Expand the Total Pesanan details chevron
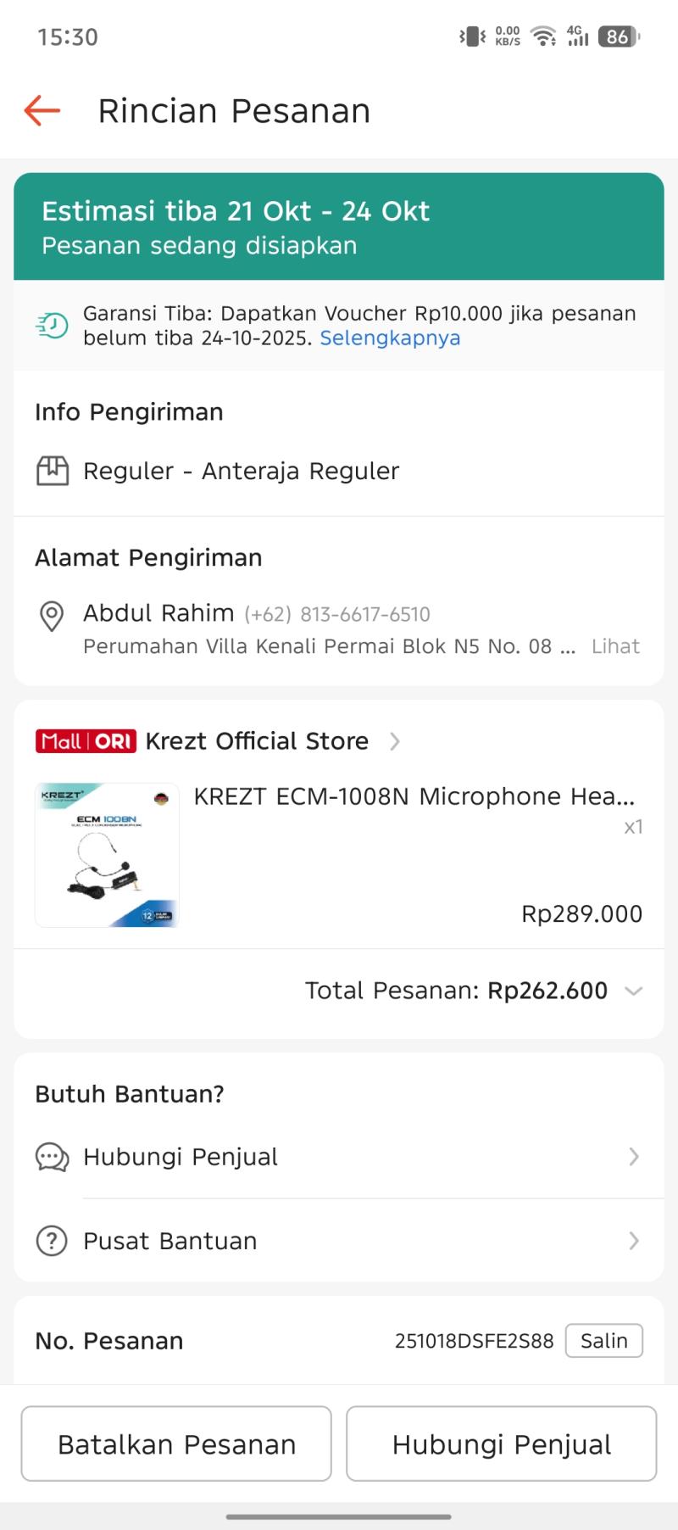Image resolution: width=678 pixels, height=1530 pixels. tap(633, 991)
